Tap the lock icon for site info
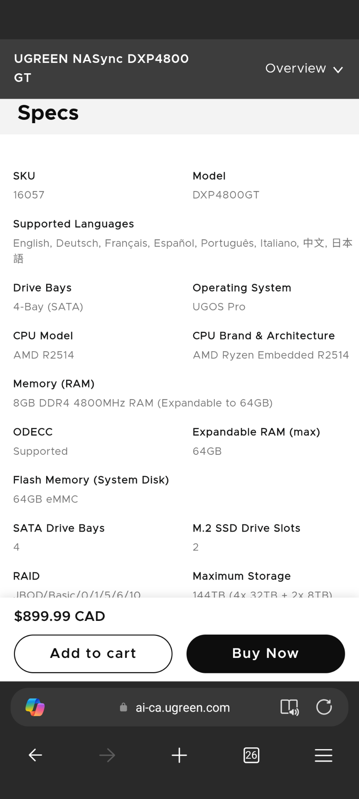 [x=123, y=707]
